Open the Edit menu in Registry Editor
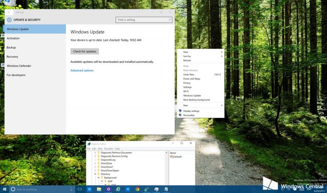Image resolution: width=327 pixels, height=193 pixels. (x=94, y=149)
